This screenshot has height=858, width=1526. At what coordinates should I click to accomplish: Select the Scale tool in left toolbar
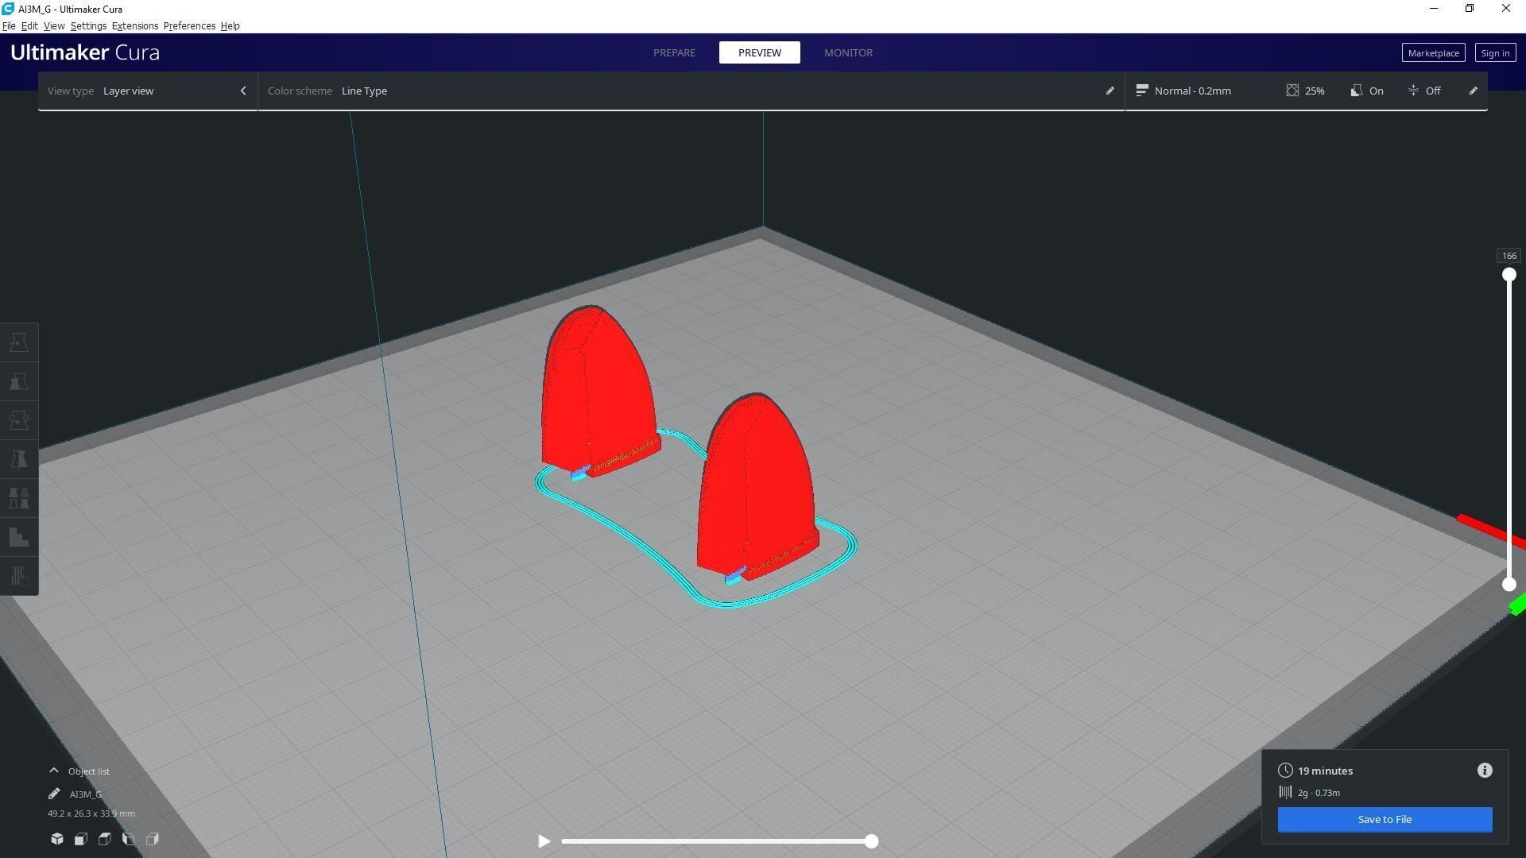[19, 381]
